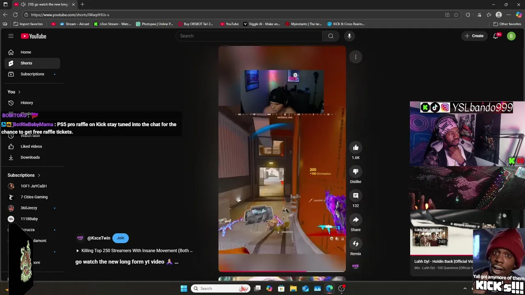The image size is (525, 295).
Task: Show hidden system tray icons
Action: pos(465,288)
